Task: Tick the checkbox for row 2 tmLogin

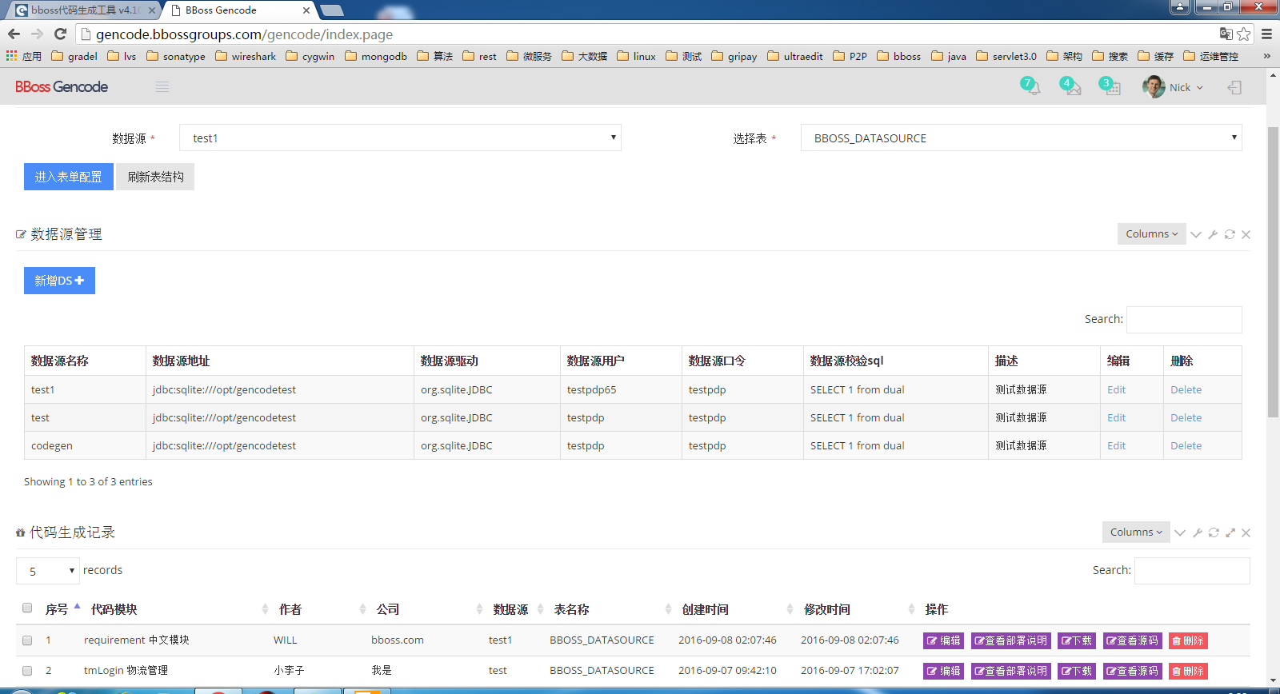Action: (x=27, y=671)
